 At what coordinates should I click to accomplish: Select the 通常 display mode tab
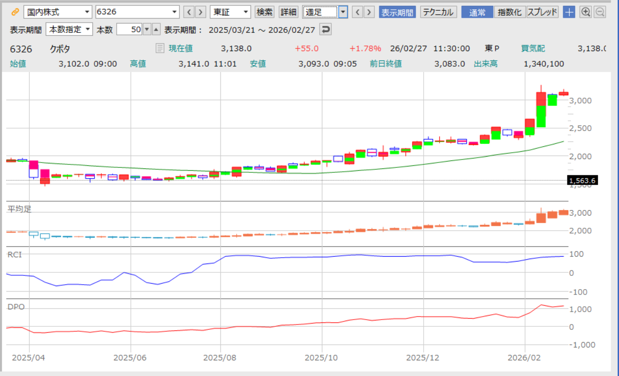click(x=477, y=12)
